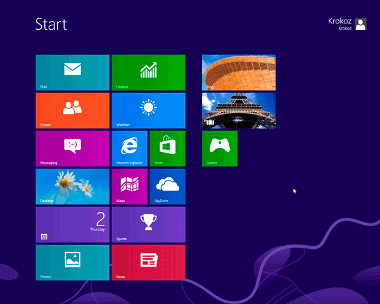Click the Krokoz user name
Viewport: 380px width, 304px height.
341,21
